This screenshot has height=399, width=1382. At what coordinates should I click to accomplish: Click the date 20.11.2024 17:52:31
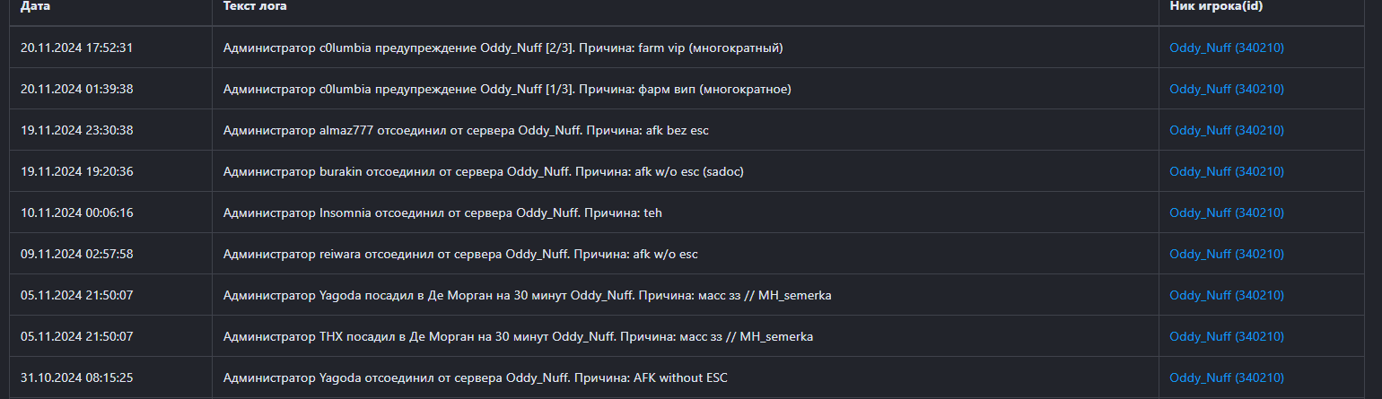76,48
